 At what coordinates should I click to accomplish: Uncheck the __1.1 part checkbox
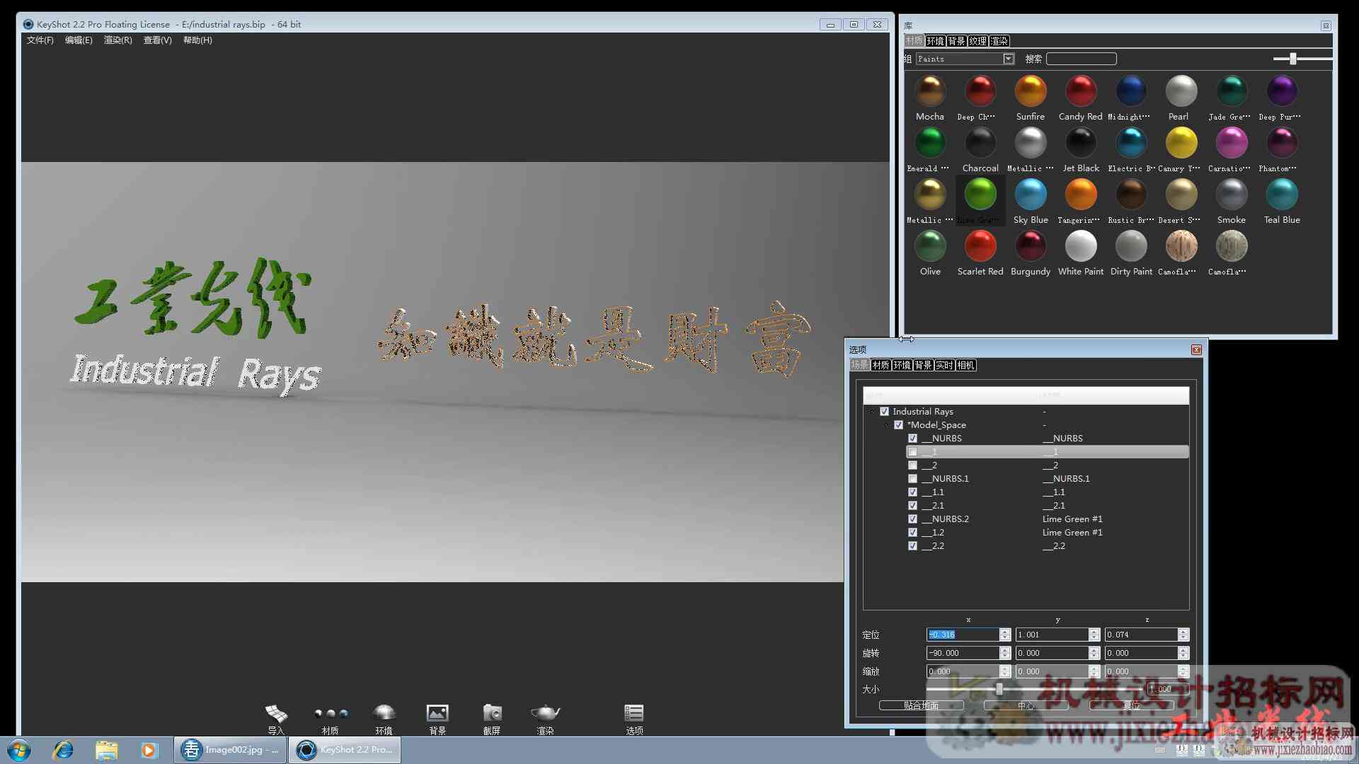912,492
